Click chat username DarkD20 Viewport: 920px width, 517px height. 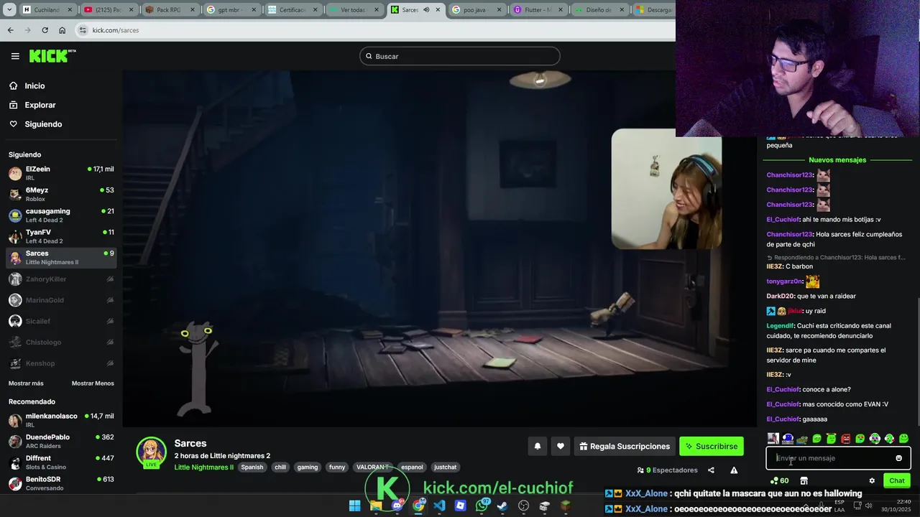(778, 296)
